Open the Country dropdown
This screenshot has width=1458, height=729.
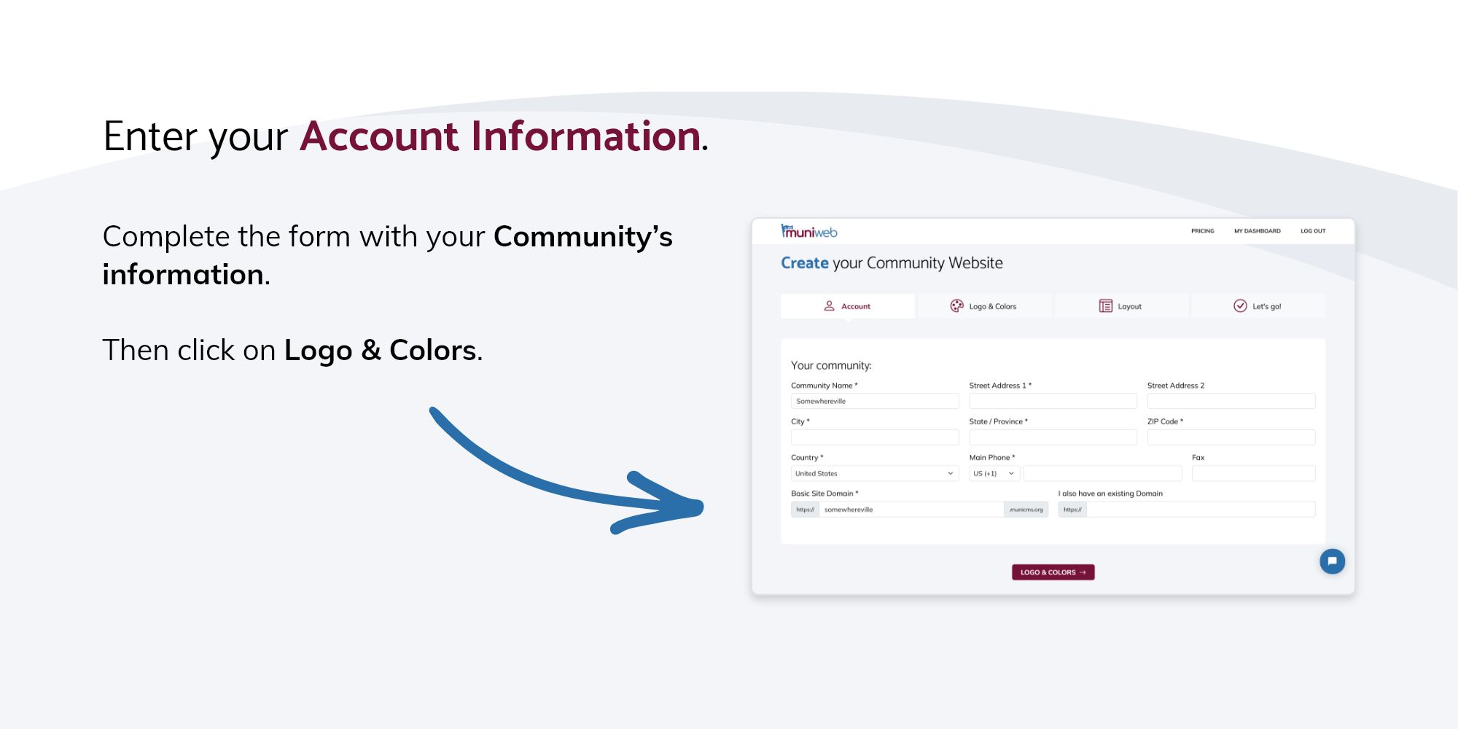(874, 474)
